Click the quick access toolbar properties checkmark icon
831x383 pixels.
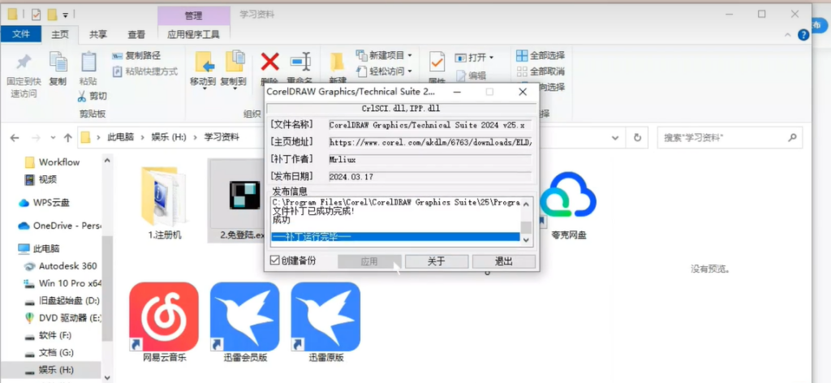(x=36, y=15)
